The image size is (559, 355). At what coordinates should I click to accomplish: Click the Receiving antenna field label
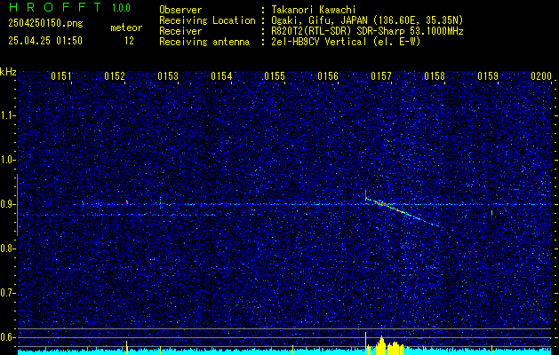click(x=204, y=42)
